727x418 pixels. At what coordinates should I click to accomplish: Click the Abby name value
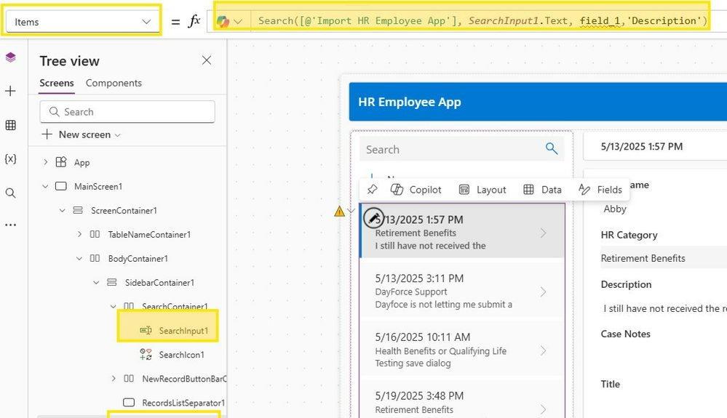click(615, 209)
